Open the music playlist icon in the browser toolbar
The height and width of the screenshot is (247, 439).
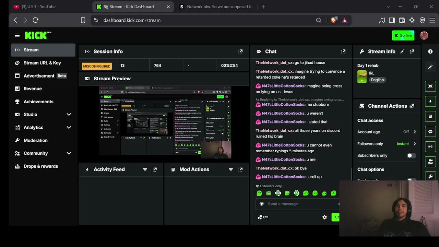point(382,20)
